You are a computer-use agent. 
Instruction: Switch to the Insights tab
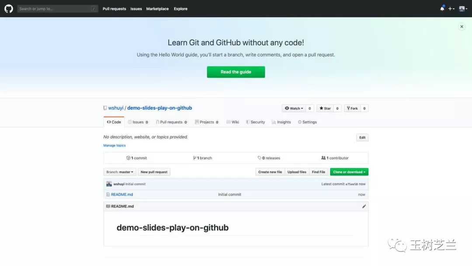pyautogui.click(x=281, y=122)
